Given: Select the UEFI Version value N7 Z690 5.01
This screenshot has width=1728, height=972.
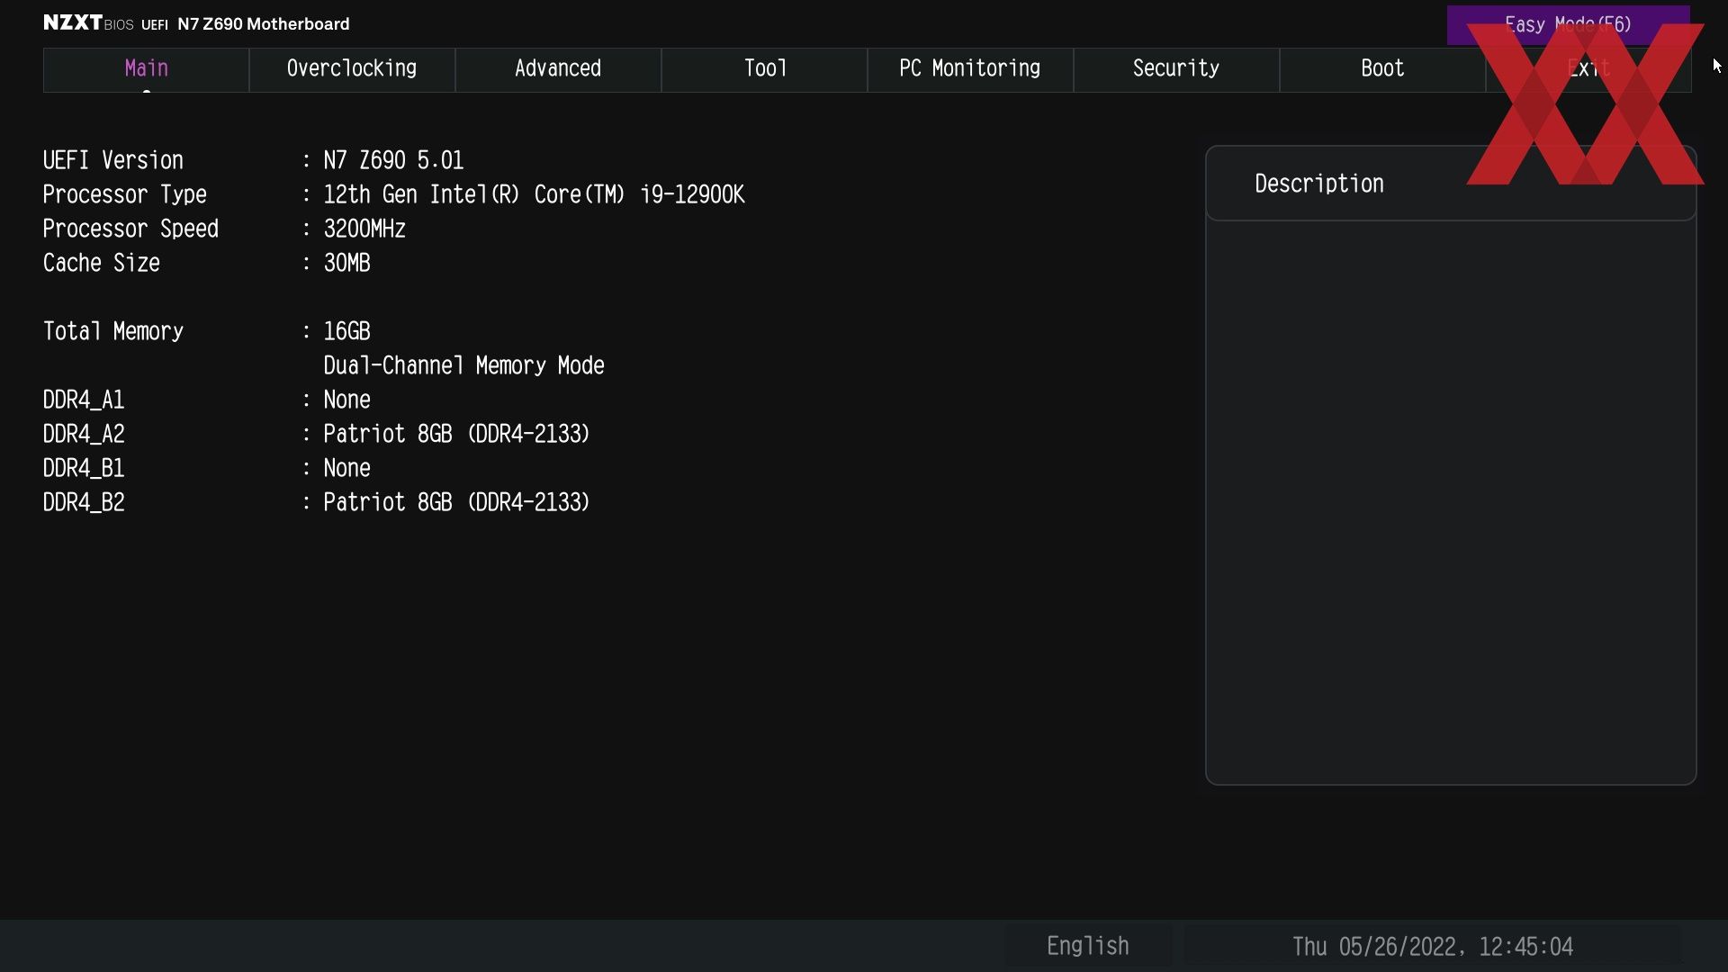Looking at the screenshot, I should coord(393,160).
